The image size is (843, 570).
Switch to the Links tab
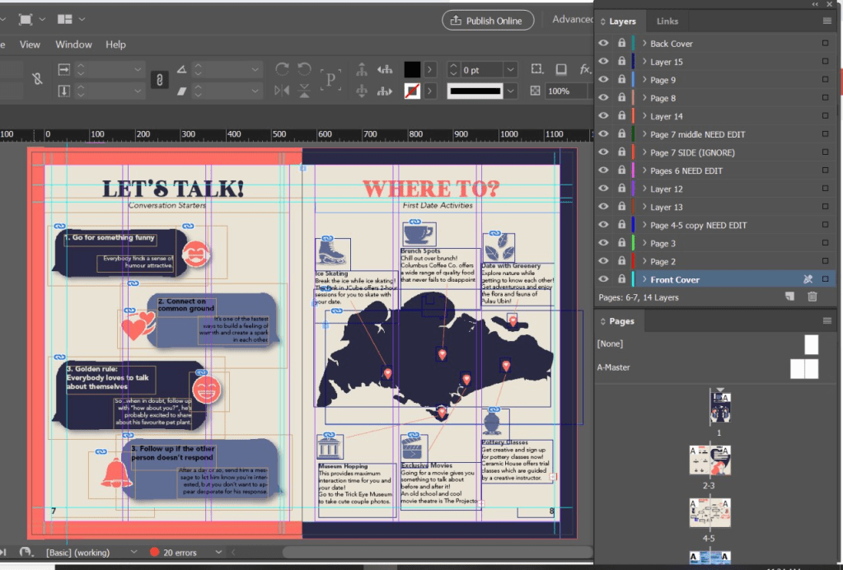(x=667, y=21)
